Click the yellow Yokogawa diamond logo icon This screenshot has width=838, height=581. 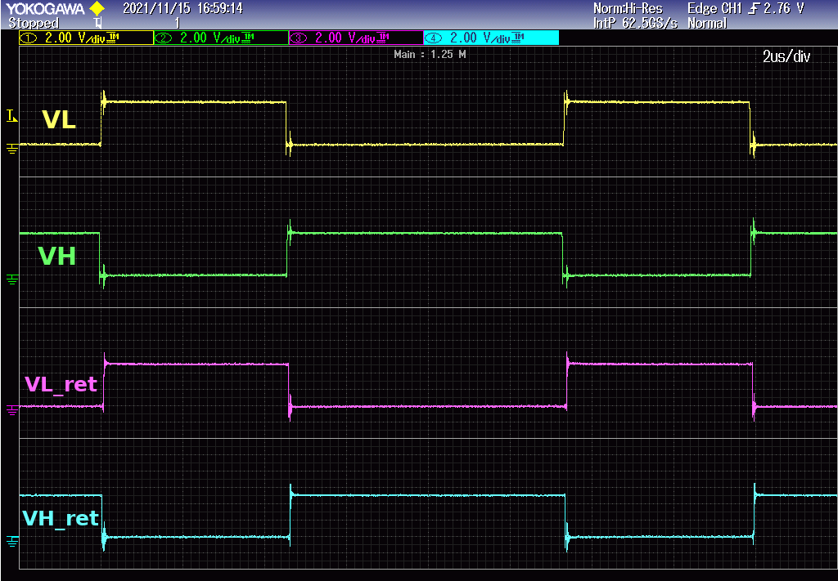click(97, 9)
